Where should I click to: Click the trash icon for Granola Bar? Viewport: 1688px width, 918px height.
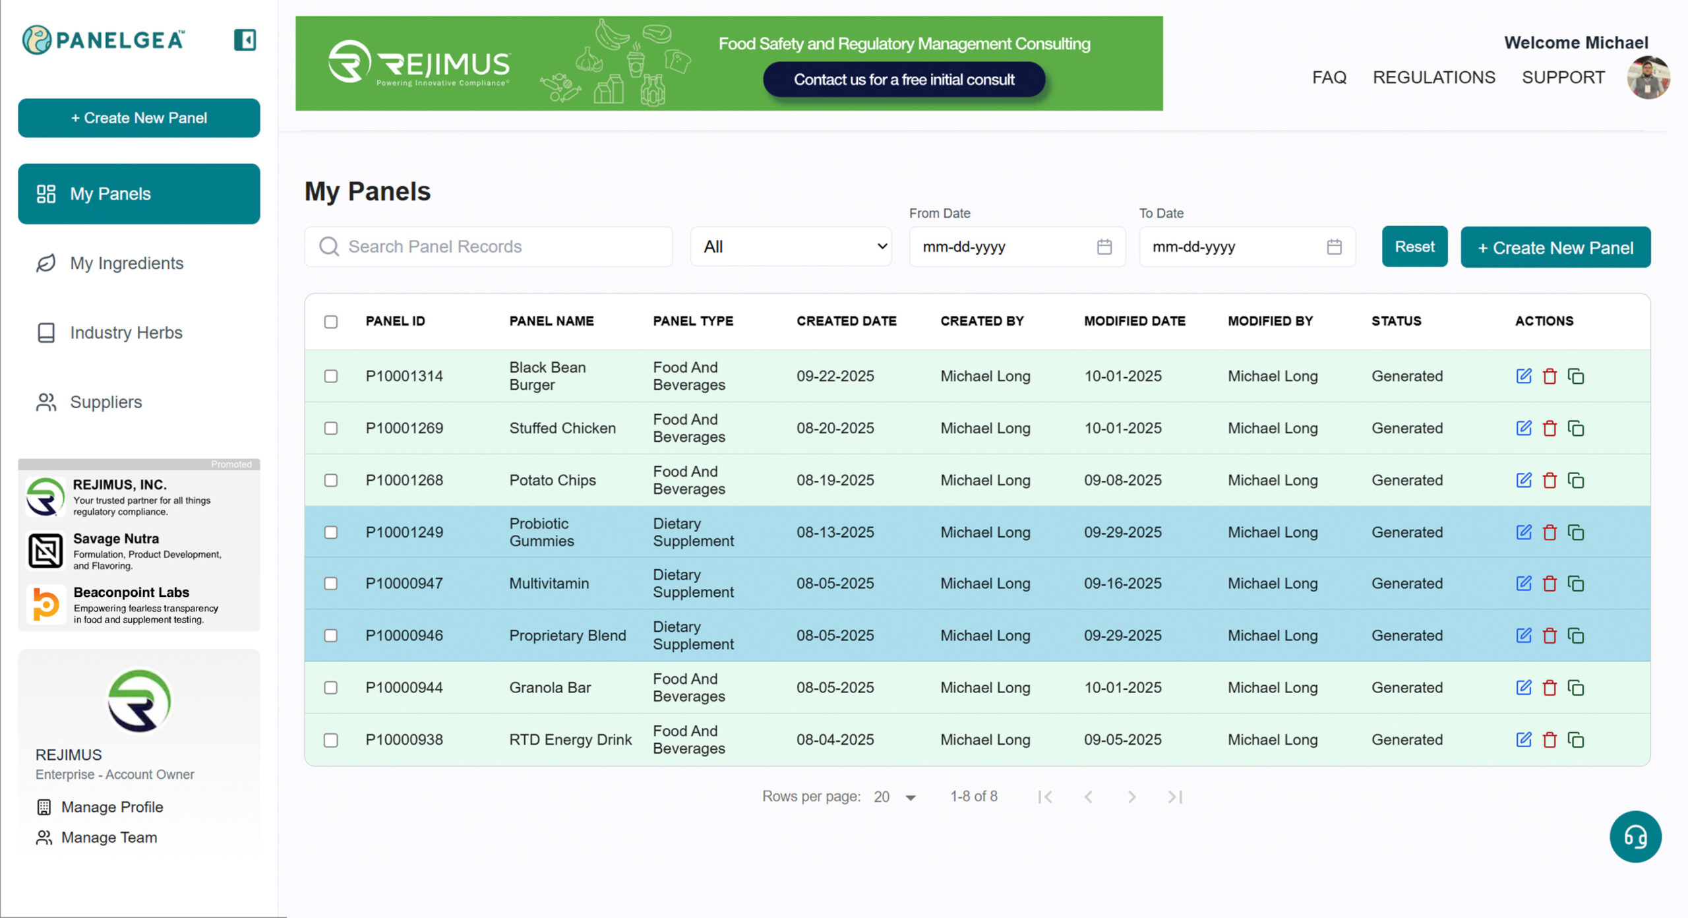coord(1550,688)
